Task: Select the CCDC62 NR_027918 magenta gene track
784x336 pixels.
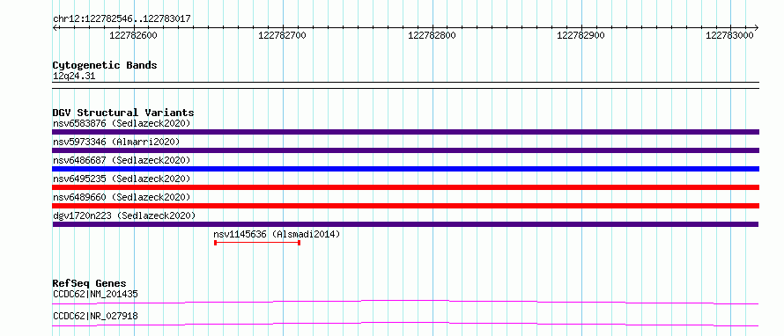Action: click(405, 324)
